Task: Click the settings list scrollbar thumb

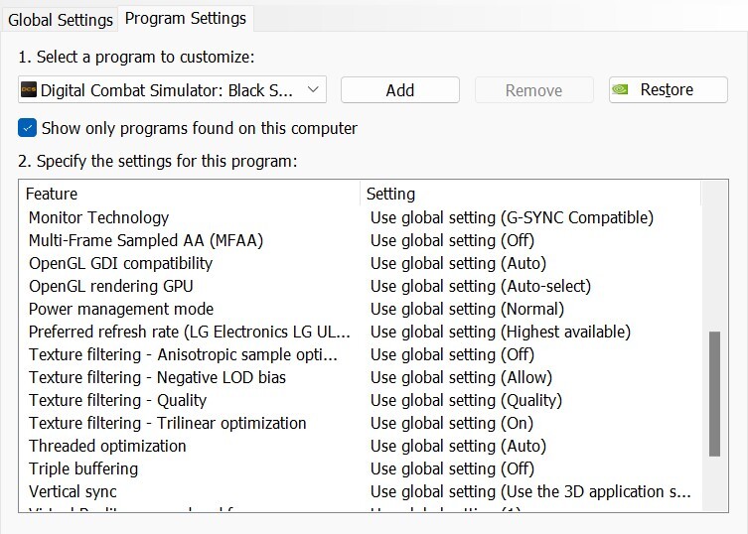Action: tap(714, 394)
